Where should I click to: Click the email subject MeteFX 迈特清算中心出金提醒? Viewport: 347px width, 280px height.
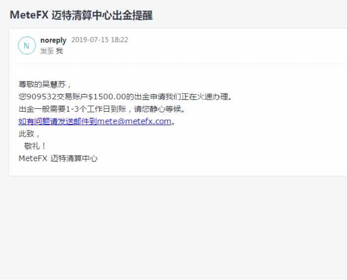point(81,15)
